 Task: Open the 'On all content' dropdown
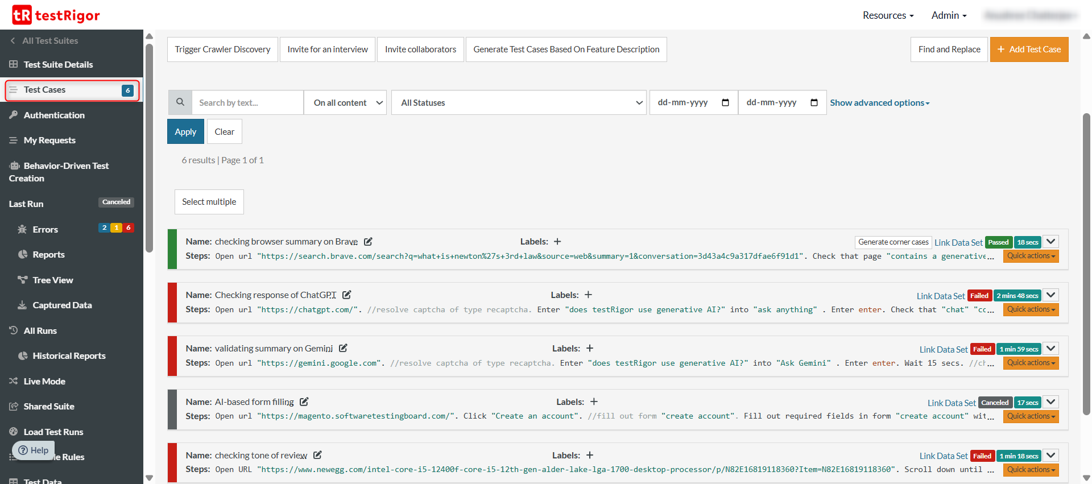coord(345,103)
